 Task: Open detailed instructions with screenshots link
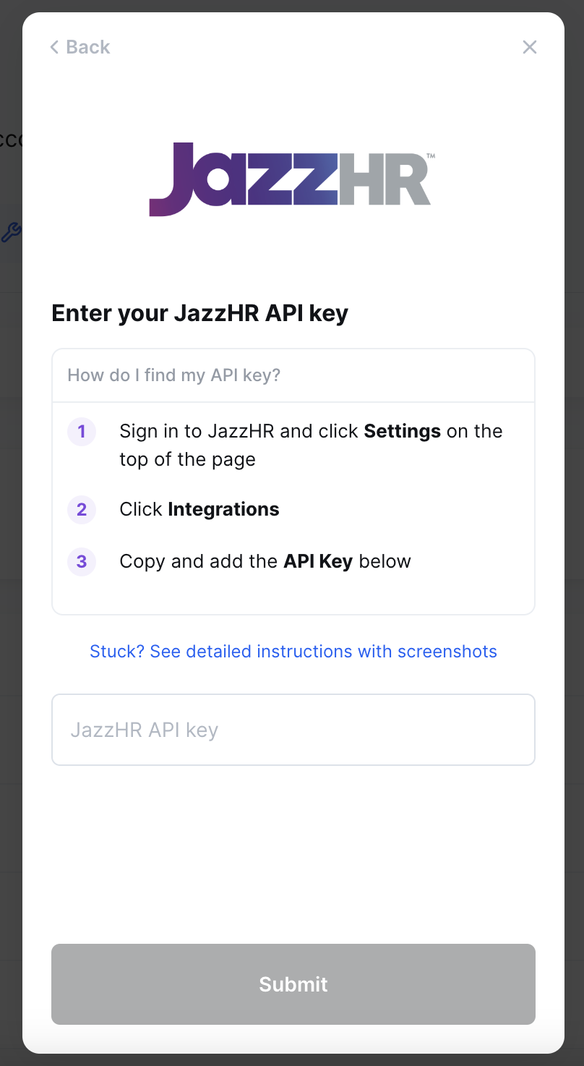293,652
